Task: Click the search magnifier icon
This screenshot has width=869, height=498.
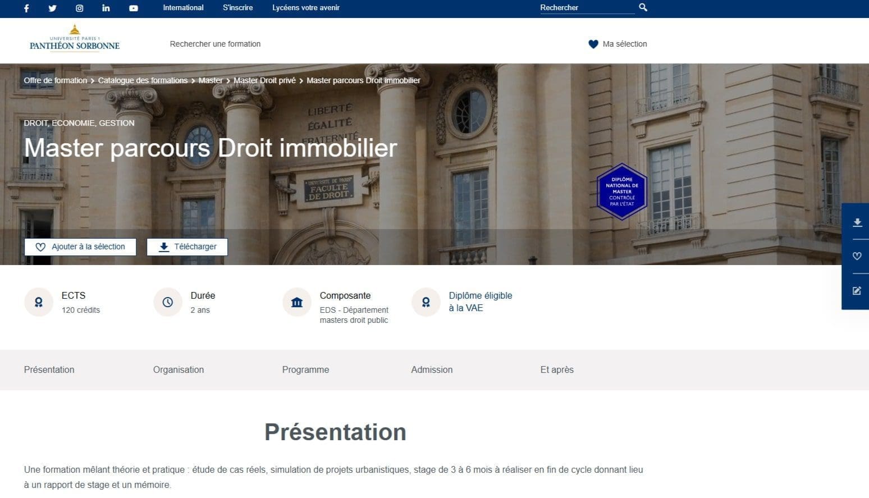Action: click(643, 7)
